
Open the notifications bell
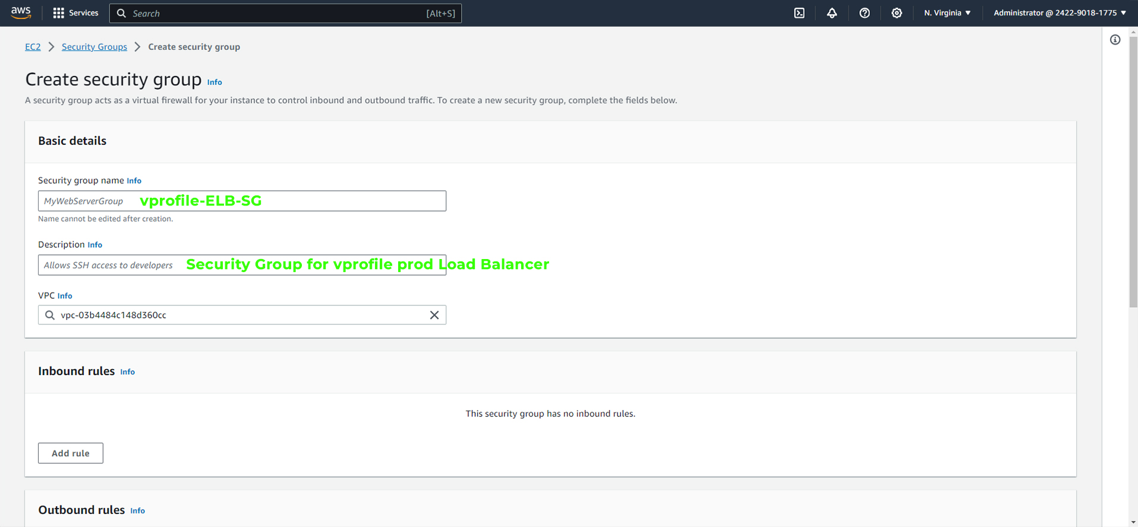[x=832, y=13]
